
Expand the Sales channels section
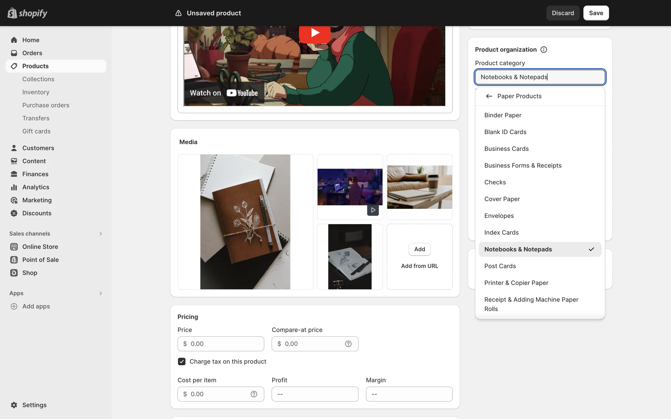click(x=101, y=234)
